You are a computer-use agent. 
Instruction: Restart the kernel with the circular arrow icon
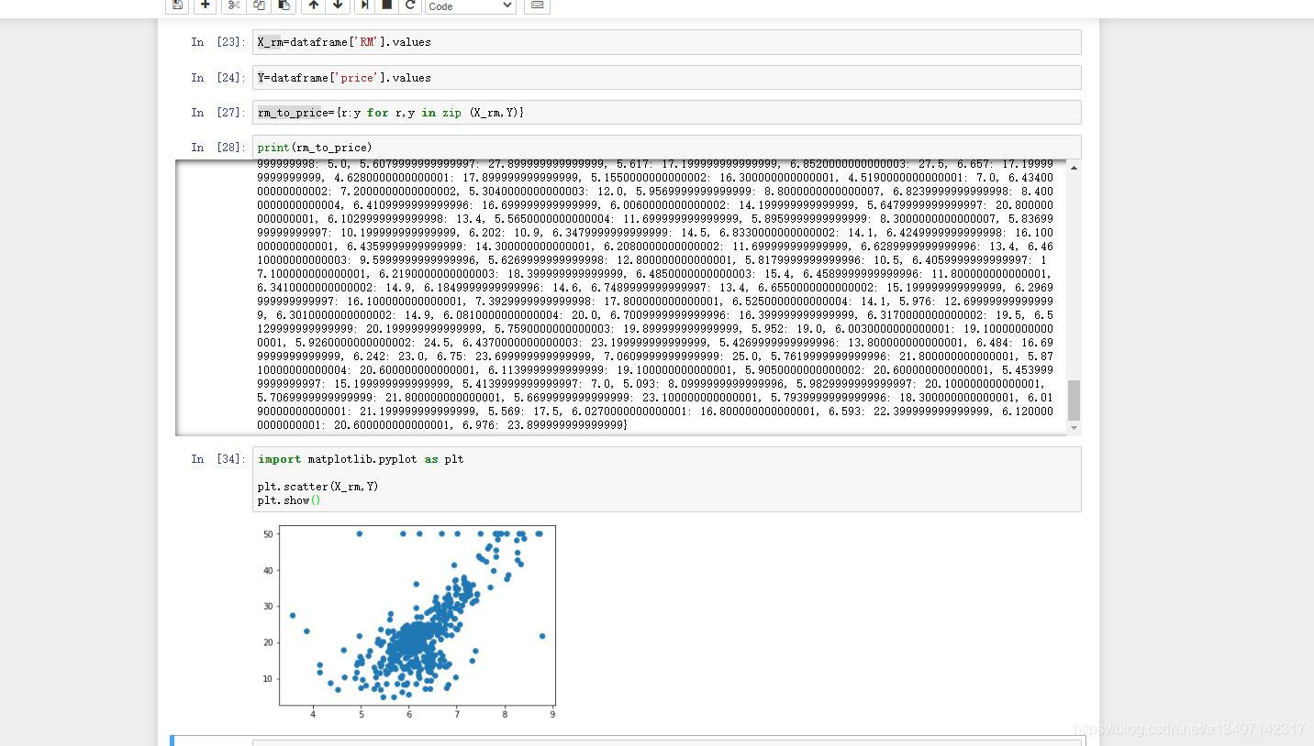[x=410, y=5]
